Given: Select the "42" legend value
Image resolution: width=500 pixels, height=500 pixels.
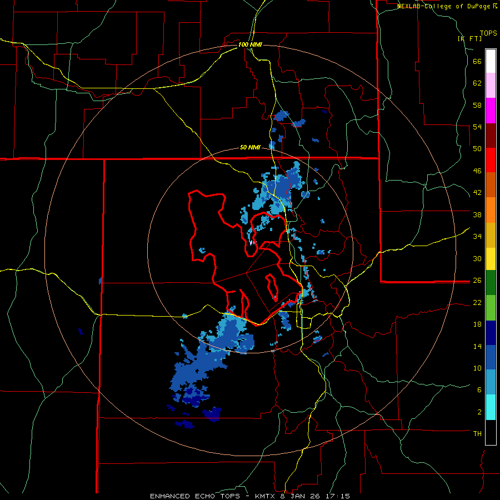Looking at the screenshot, I should 477,193.
